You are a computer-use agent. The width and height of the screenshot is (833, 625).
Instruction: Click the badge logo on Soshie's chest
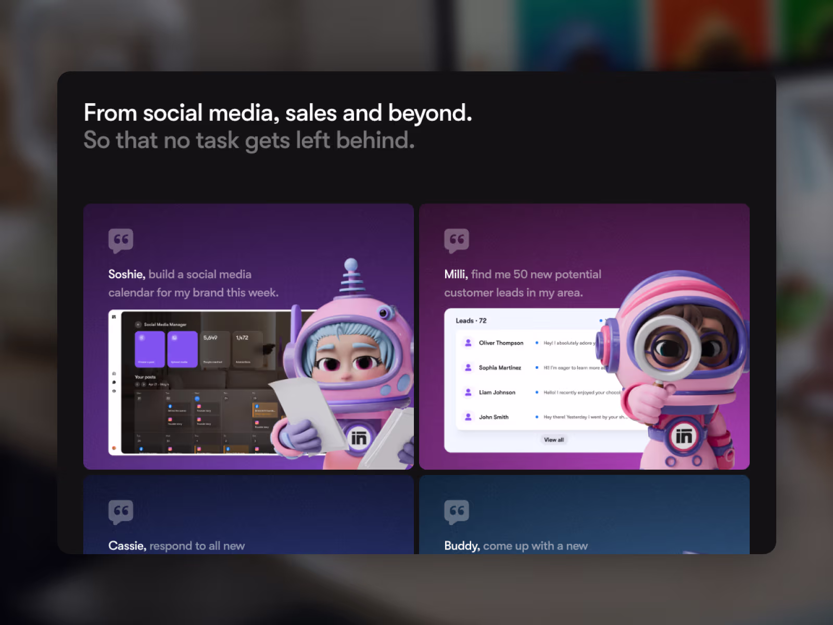(x=359, y=438)
